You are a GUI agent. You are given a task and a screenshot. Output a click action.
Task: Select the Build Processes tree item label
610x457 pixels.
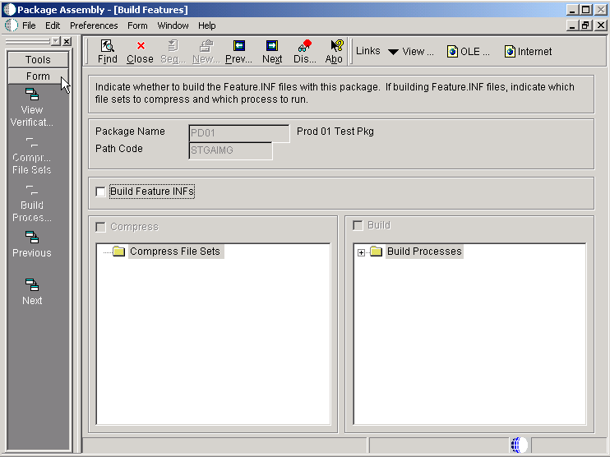click(x=424, y=252)
